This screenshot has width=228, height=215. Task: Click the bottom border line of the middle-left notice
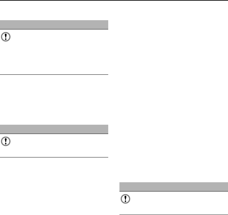(x=54, y=157)
